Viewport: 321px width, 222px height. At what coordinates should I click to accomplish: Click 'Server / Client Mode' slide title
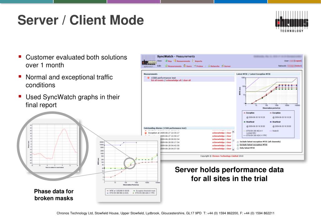81,20
